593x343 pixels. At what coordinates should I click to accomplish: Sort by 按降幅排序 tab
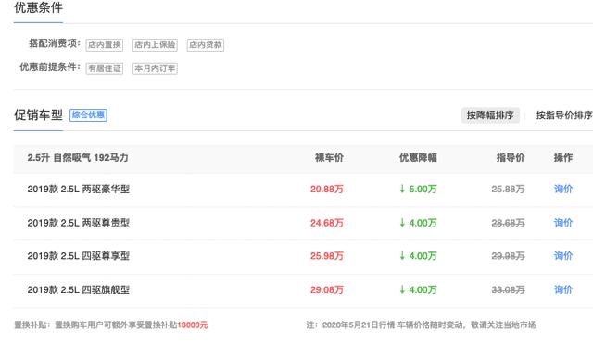pyautogui.click(x=490, y=116)
